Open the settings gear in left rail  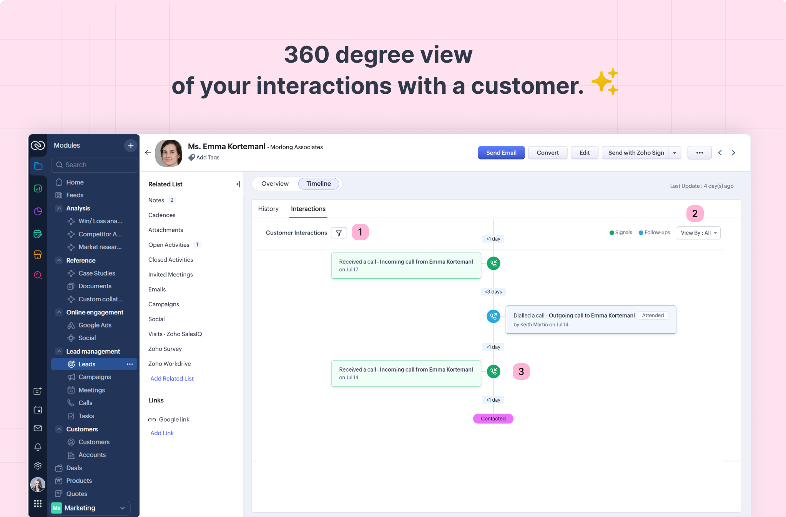pos(38,466)
